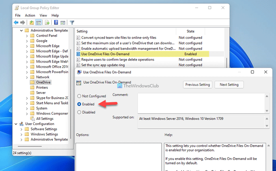Click the Comment box scroll down arrow
Viewport: 276px width, 171px height.
[267, 111]
